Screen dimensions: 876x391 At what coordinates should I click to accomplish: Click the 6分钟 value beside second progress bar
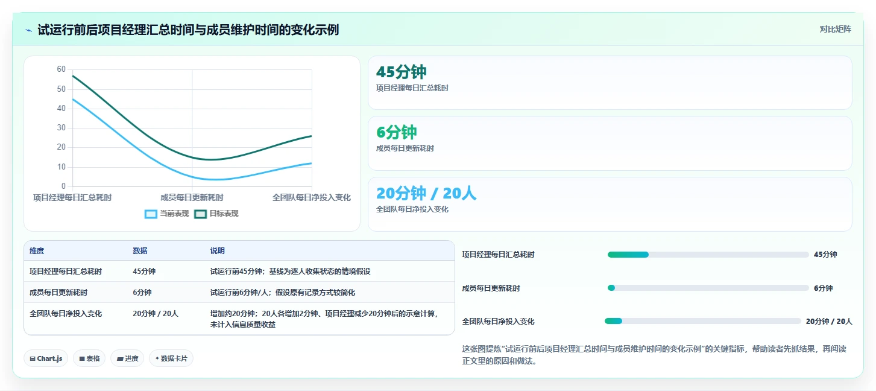[x=823, y=288]
